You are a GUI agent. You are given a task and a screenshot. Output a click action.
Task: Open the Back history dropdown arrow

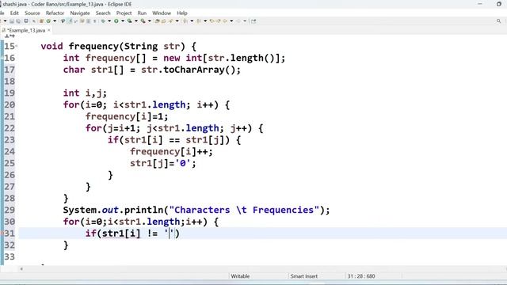[x=231, y=21]
